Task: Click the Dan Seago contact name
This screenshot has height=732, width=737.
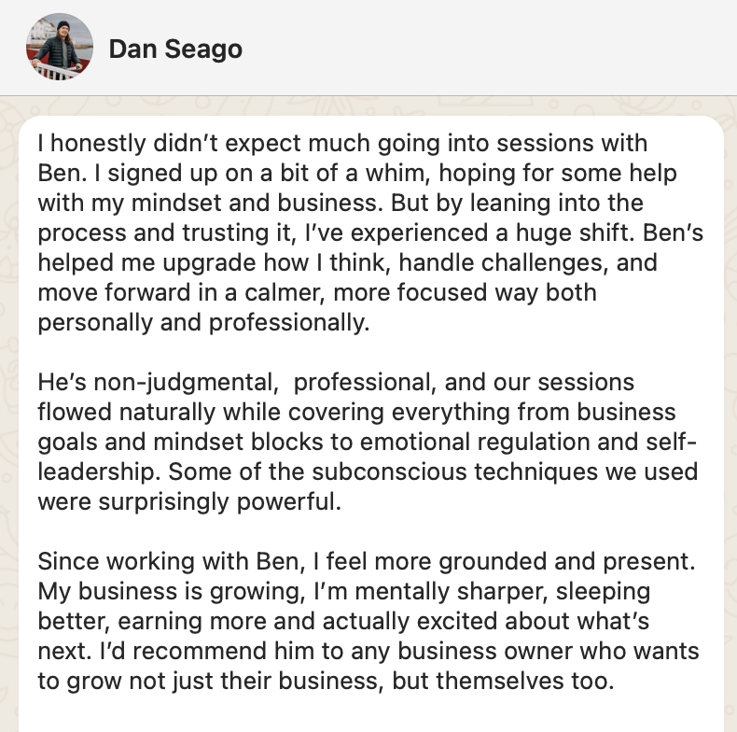Action: coord(175,49)
